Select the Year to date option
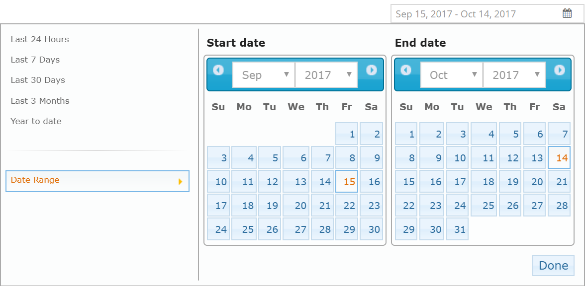 (36, 121)
